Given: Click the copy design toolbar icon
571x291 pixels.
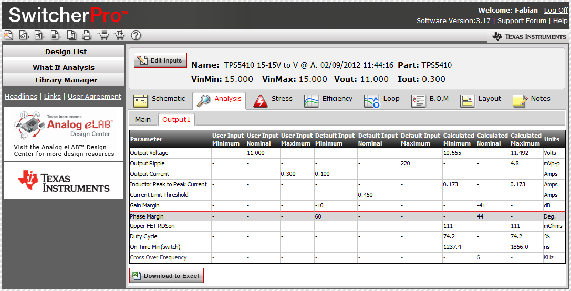Looking at the screenshot, I should click(72, 35).
